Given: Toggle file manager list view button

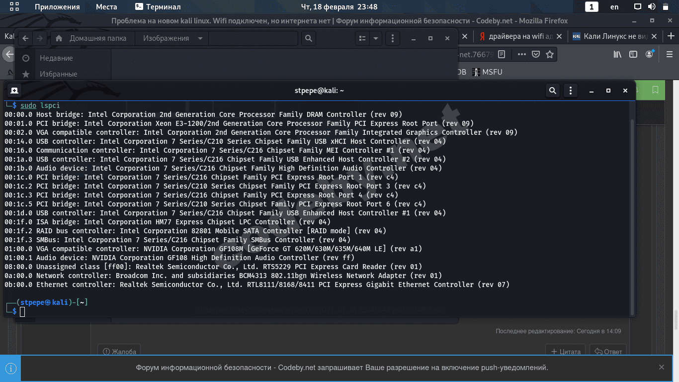Looking at the screenshot, I should [x=362, y=38].
